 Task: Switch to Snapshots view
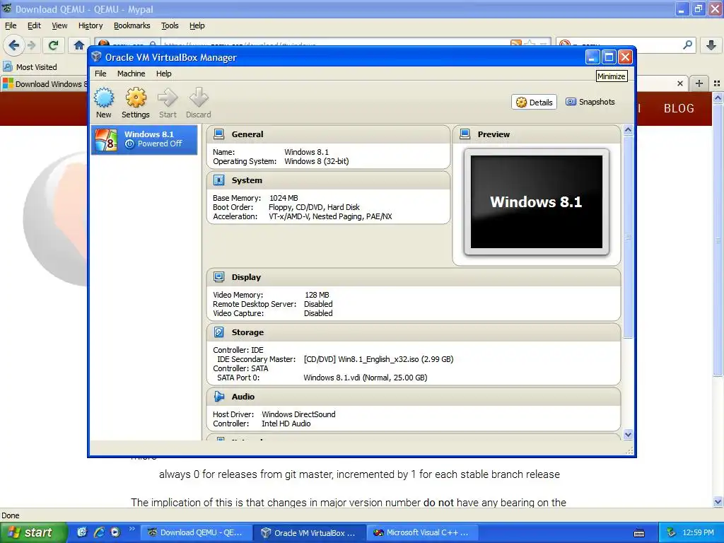(x=590, y=102)
